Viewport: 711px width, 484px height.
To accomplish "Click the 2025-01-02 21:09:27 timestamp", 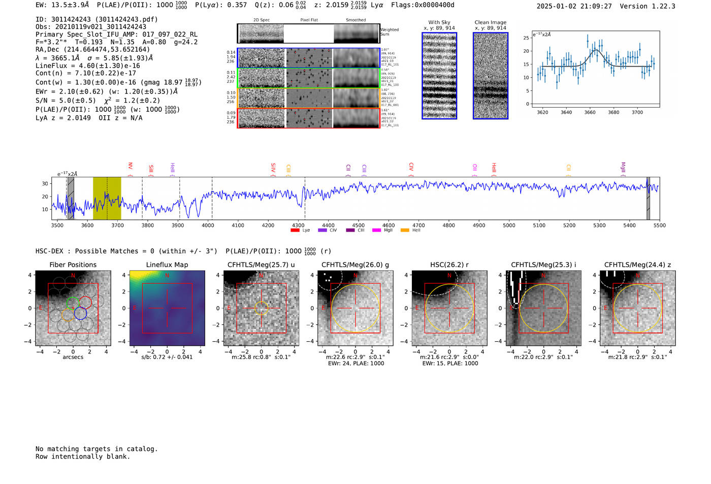I will point(574,6).
